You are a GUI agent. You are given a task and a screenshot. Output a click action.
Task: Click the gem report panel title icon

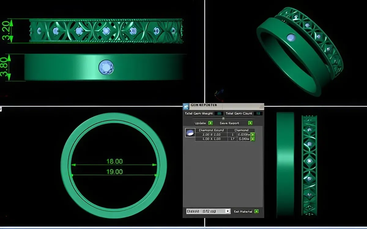pos(186,106)
